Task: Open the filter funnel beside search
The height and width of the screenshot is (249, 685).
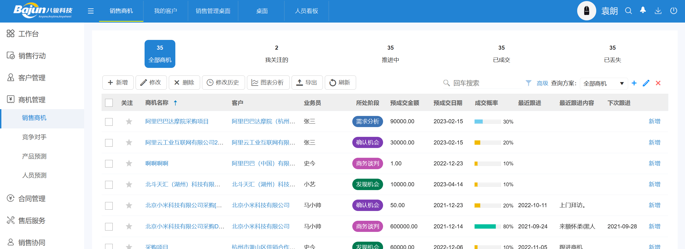Action: [x=528, y=83]
